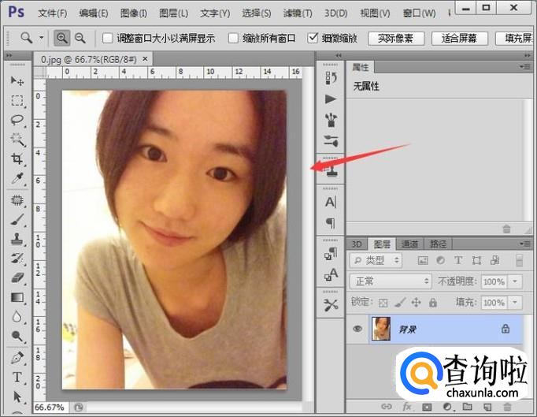Screen dimensions: 537x417
Task: Click the 适合屏幕 button
Action: 460,38
